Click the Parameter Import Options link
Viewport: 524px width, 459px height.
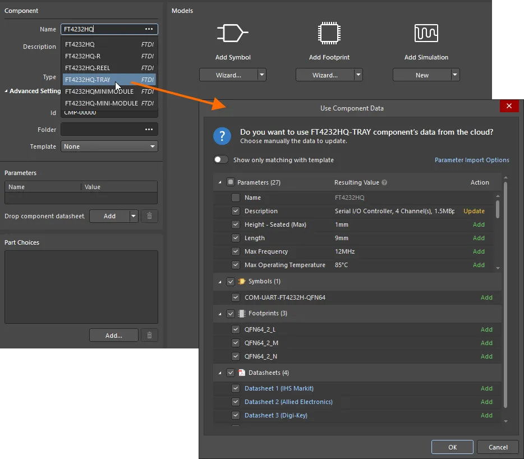[472, 159]
